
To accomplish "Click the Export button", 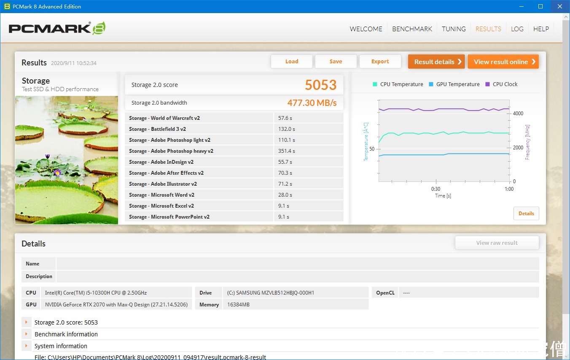I will point(380,61).
